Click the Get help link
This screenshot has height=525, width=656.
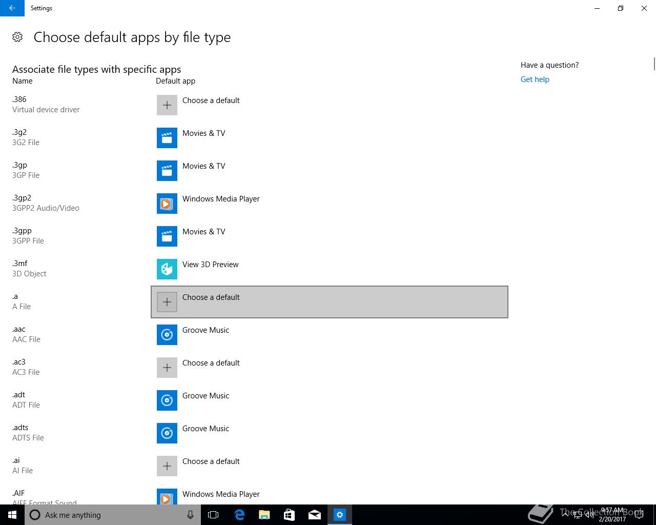pyautogui.click(x=535, y=79)
